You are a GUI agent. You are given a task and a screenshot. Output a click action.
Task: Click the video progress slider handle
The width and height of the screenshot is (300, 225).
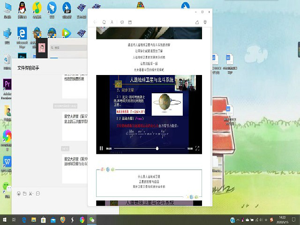(x=157, y=148)
